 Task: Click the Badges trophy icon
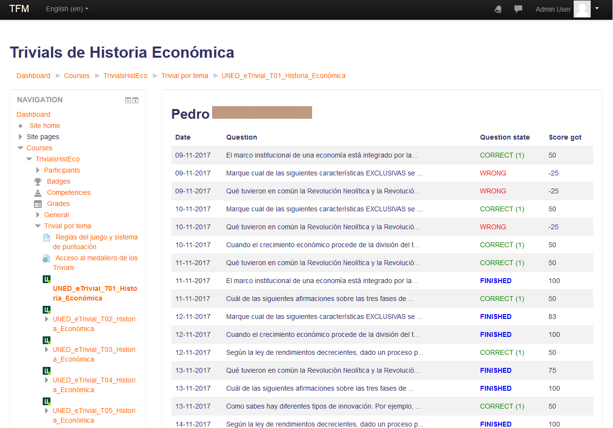(x=38, y=182)
